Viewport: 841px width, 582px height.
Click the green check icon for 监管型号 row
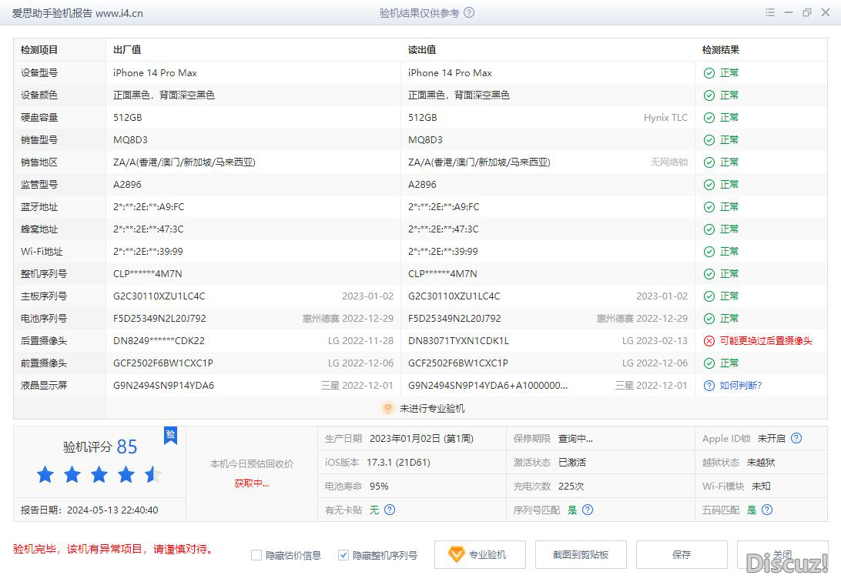pos(709,185)
